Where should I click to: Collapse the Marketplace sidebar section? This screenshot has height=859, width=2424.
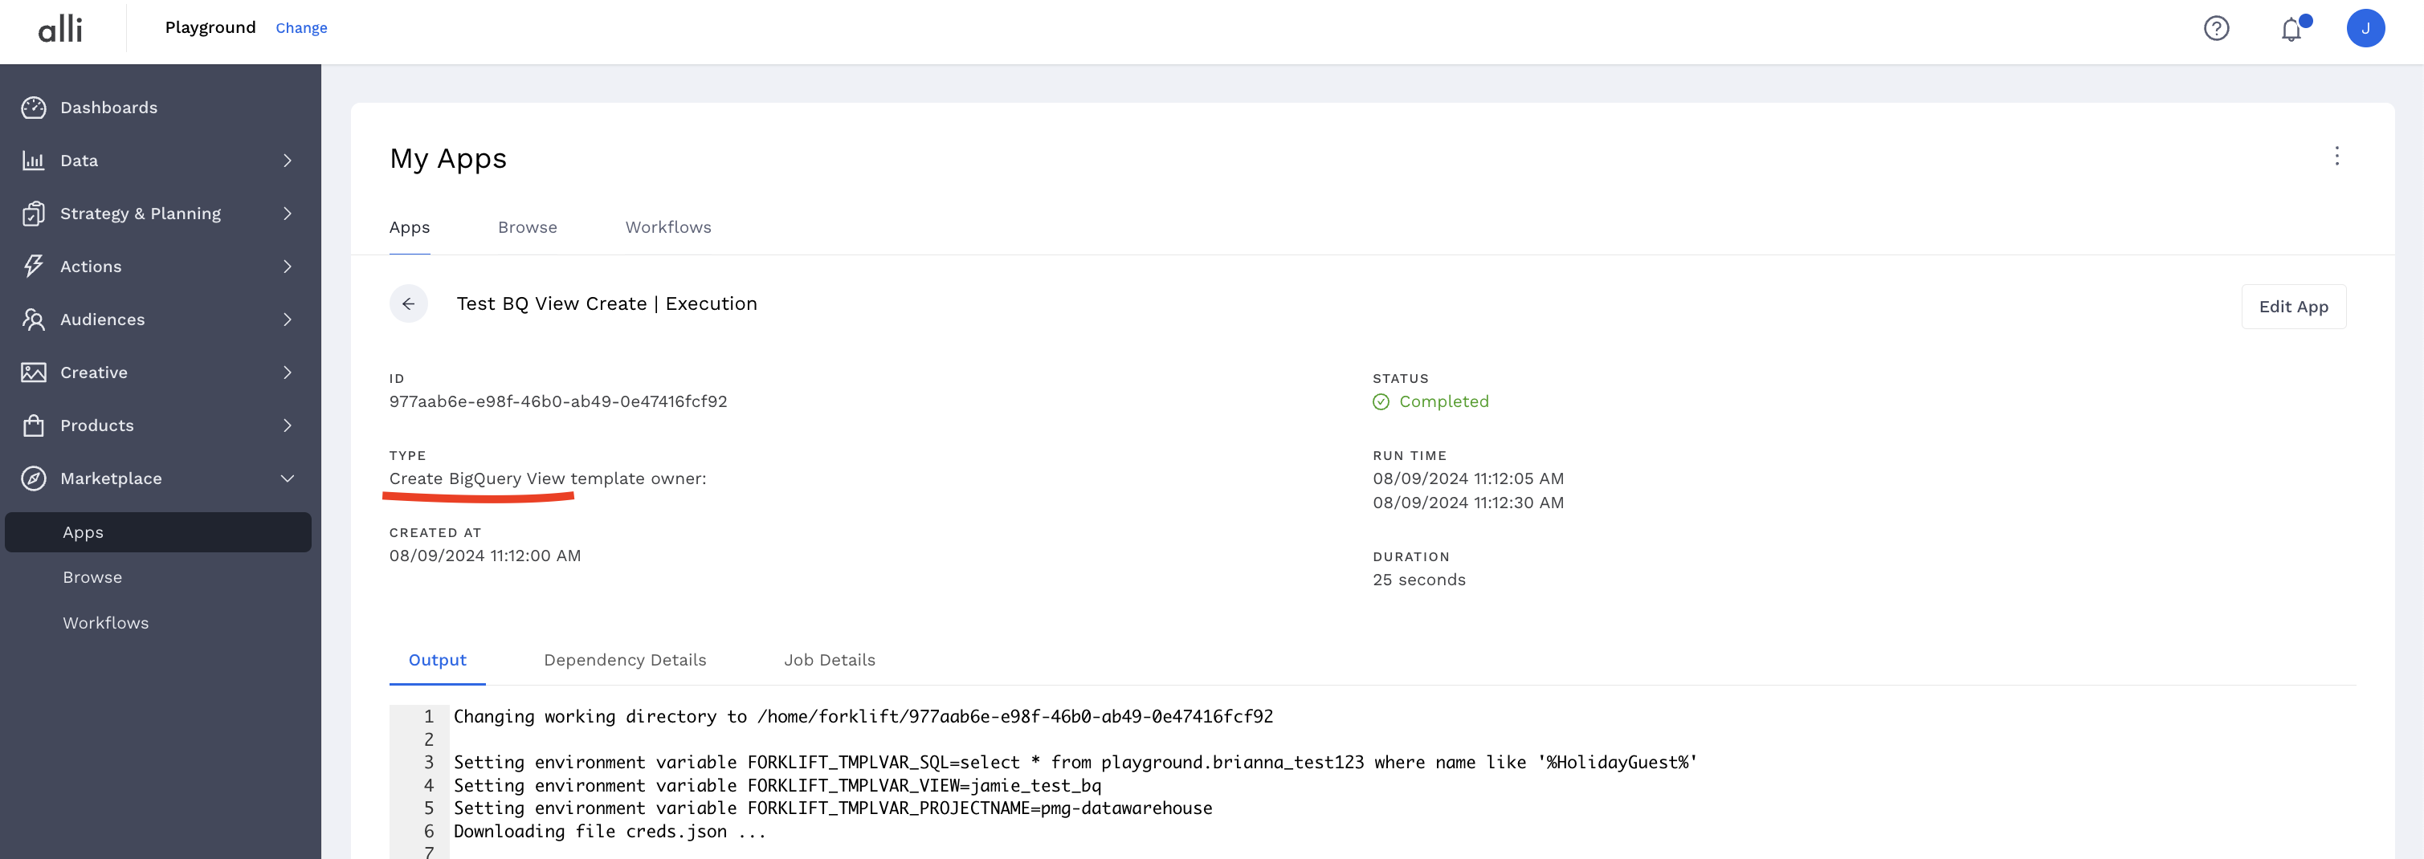pyautogui.click(x=287, y=479)
